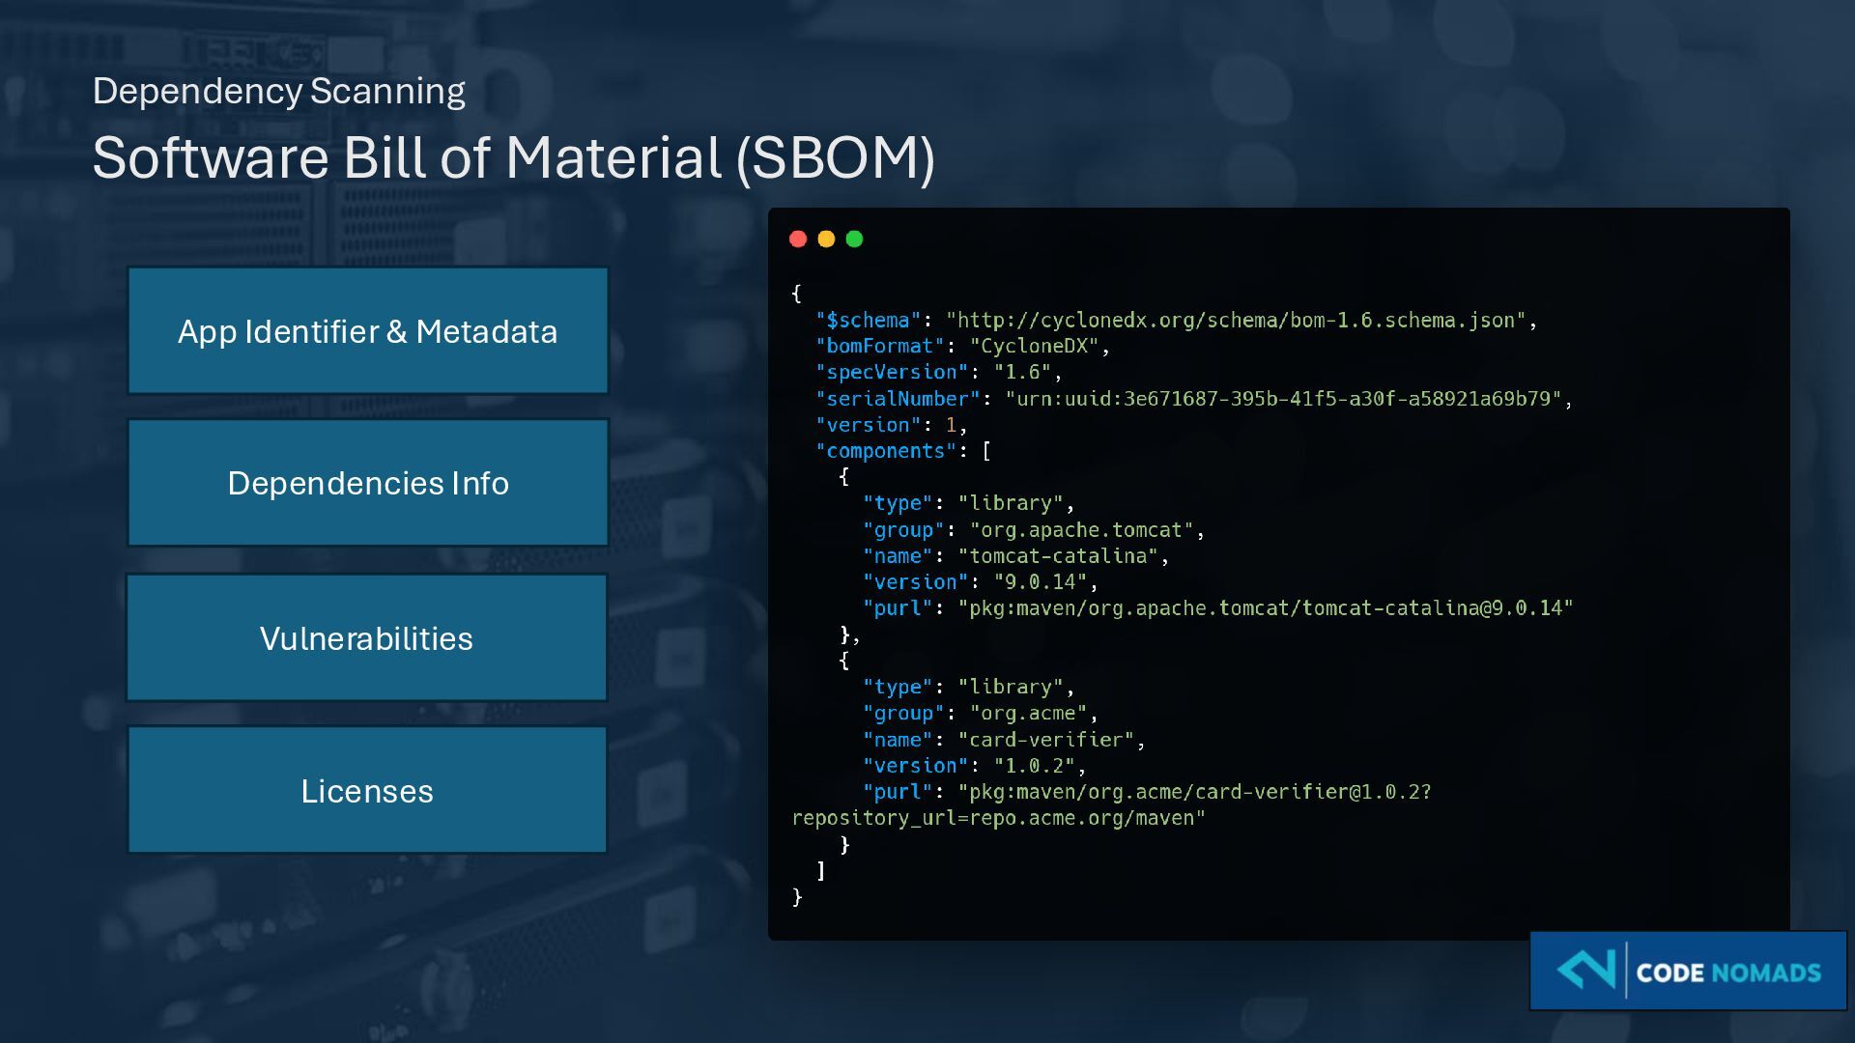This screenshot has height=1043, width=1855.
Task: Click the tomcat-catalina@9.0.14 purl string
Action: click(1265, 608)
